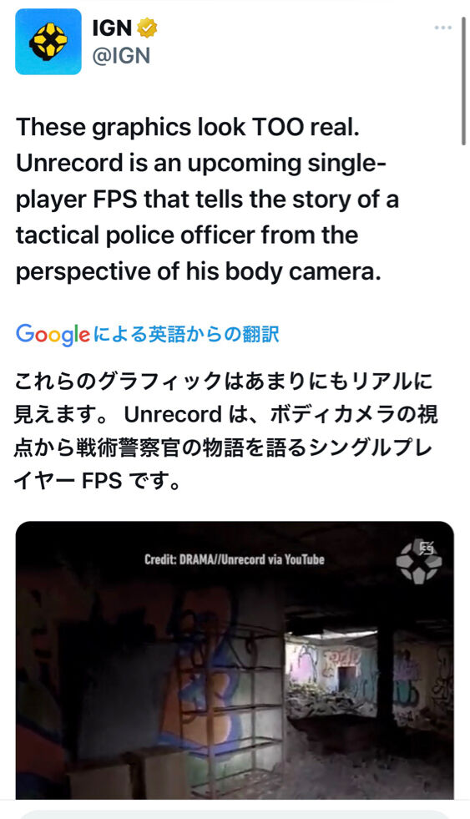Click the IGN watermark logo in the video
This screenshot has width=470, height=819.
(x=419, y=562)
